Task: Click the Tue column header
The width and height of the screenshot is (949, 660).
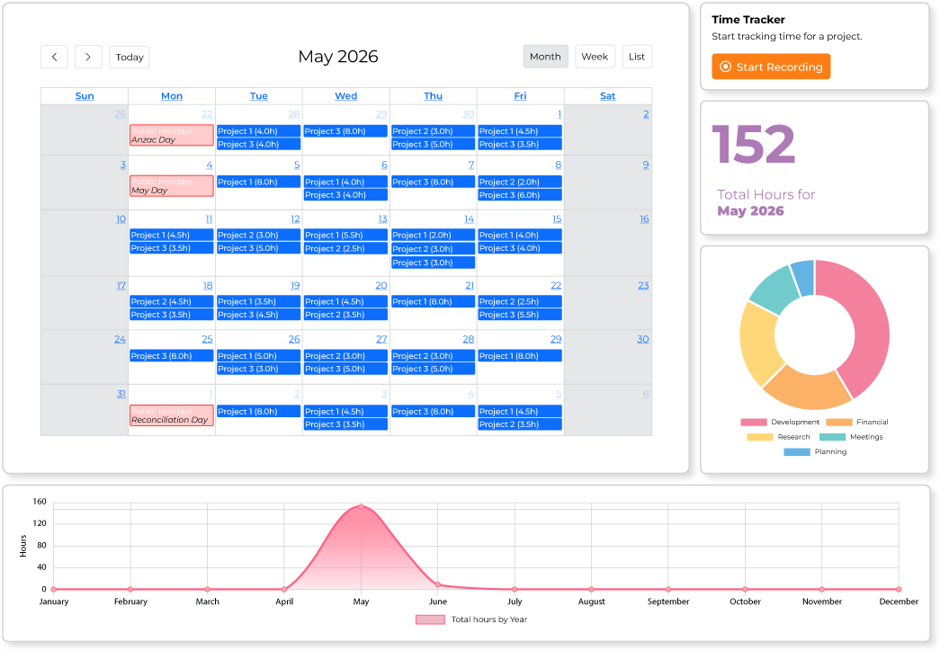Action: point(261,97)
